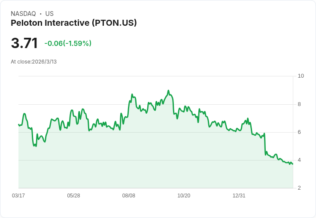
Task: Click the Peloton Interactive (PTON.US) title
Action: pos(73,23)
